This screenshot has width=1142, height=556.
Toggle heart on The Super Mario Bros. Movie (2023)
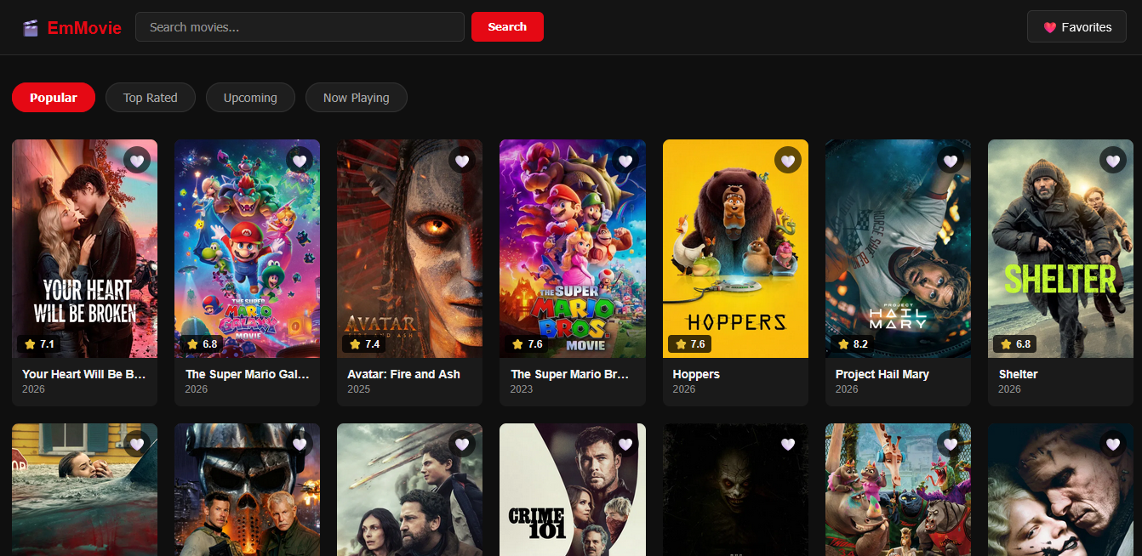[625, 160]
